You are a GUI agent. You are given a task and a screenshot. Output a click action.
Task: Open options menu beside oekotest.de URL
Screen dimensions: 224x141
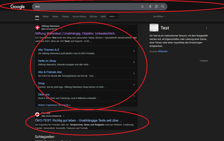pos(64,116)
